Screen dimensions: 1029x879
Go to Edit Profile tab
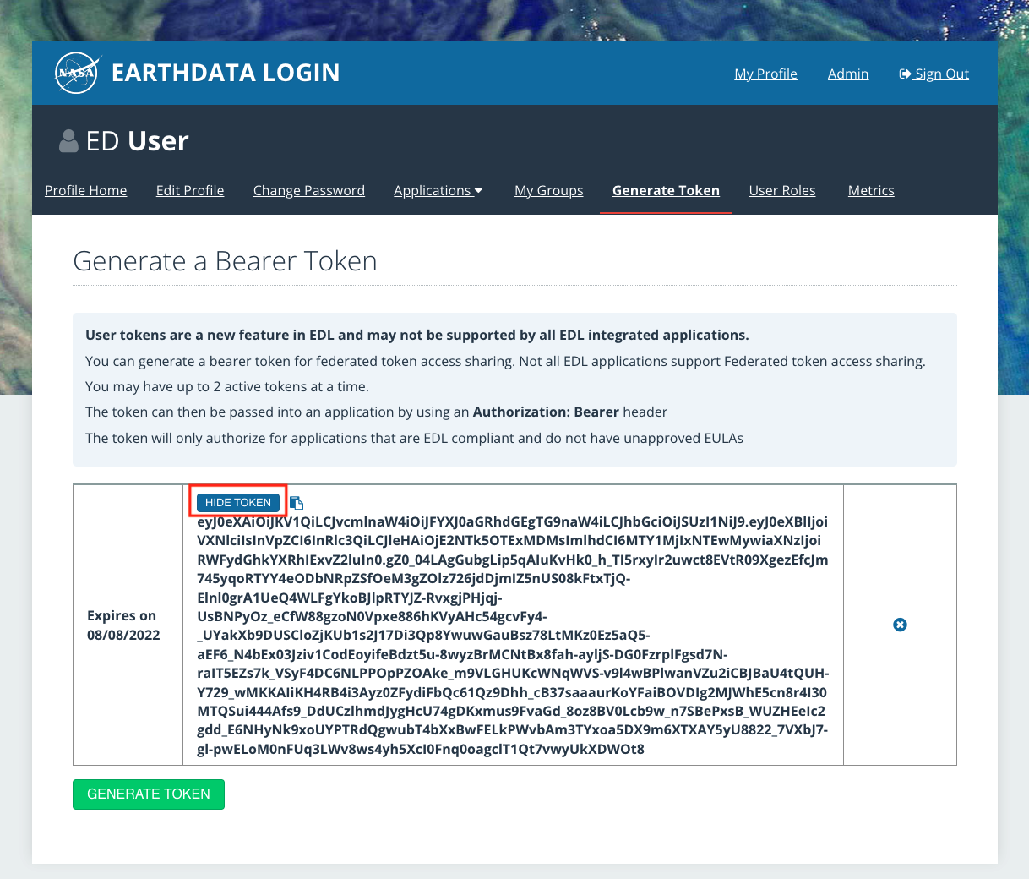coord(190,190)
